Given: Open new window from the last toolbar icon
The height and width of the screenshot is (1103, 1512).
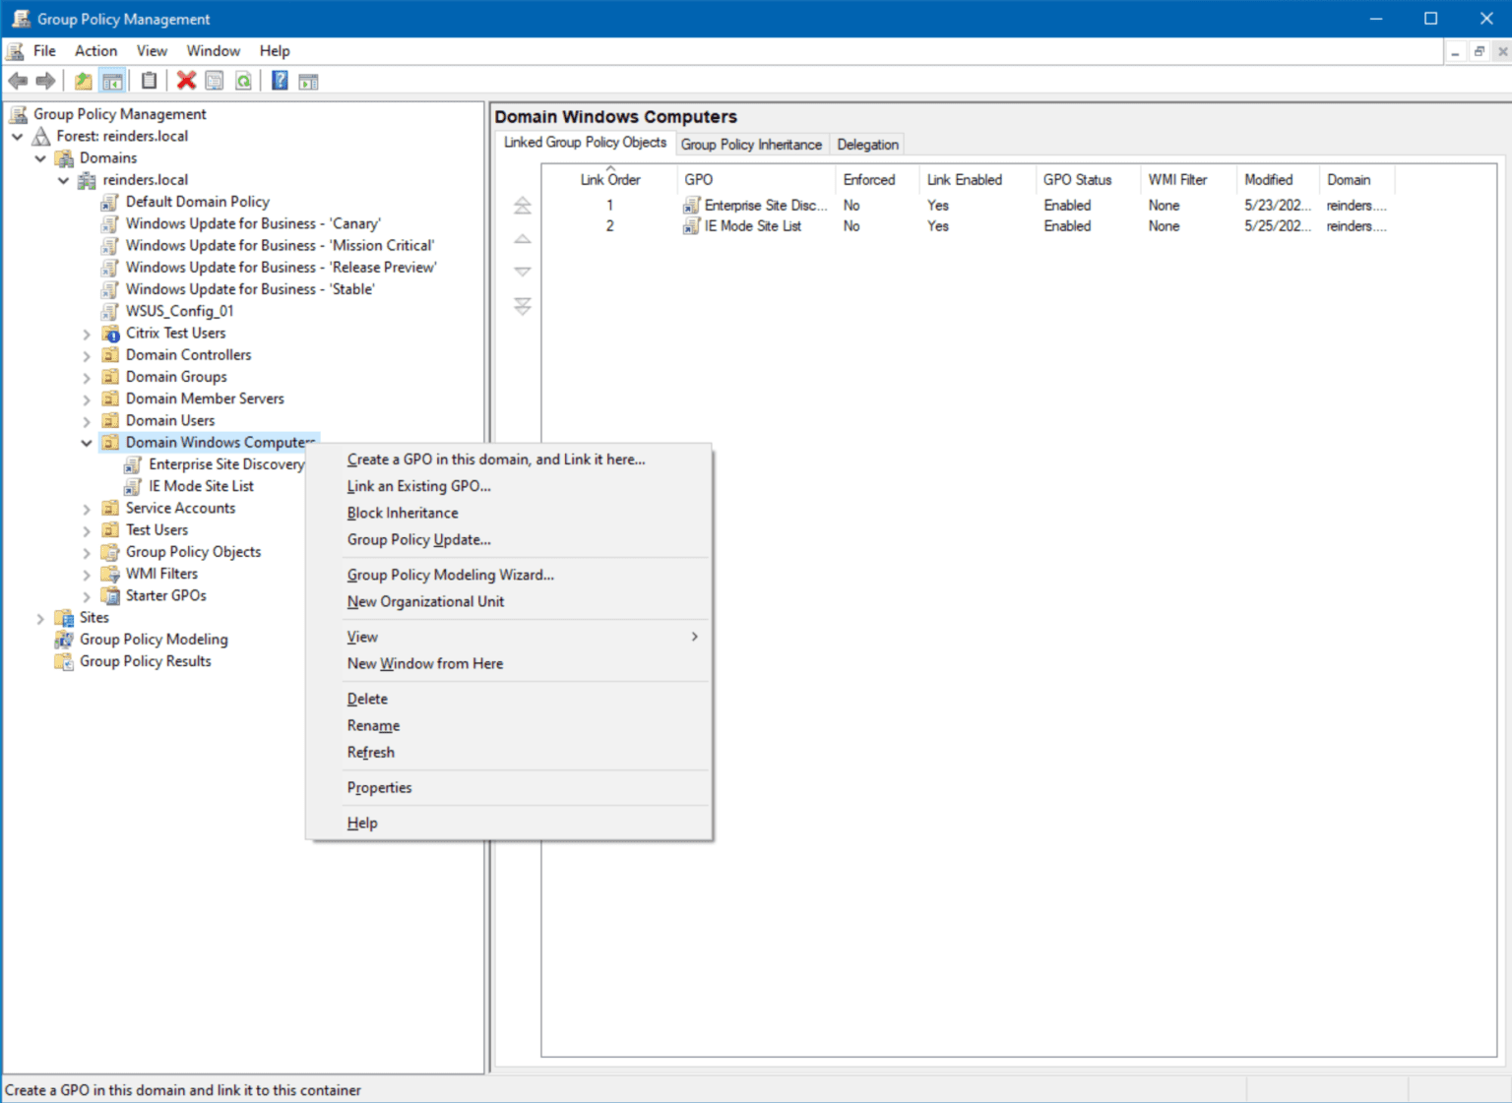Looking at the screenshot, I should (308, 81).
